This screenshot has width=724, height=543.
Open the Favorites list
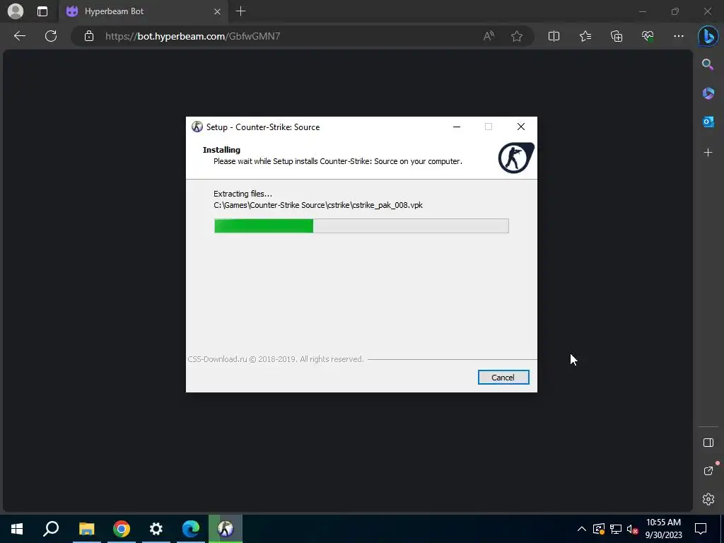coord(585,36)
